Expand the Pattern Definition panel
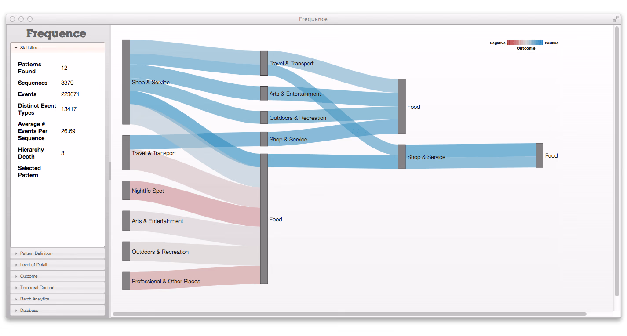The width and height of the screenshot is (627, 336). click(58, 253)
